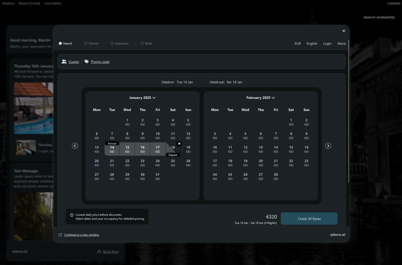Image resolution: width=402 pixels, height=265 pixels.
Task: Pick January 16 in the calendar
Action: click(x=142, y=149)
